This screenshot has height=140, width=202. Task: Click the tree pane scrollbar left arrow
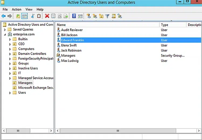coord(4,131)
